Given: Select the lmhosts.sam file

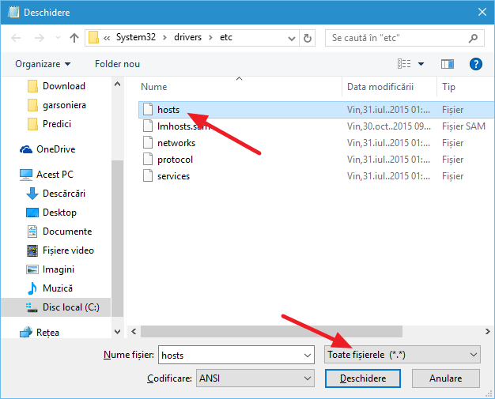Looking at the screenshot, I should coord(316,126).
